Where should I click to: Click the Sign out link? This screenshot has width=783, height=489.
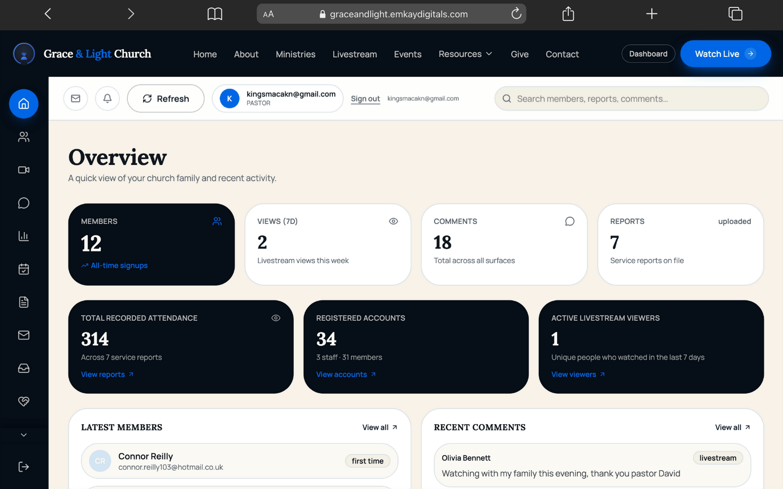pyautogui.click(x=365, y=99)
